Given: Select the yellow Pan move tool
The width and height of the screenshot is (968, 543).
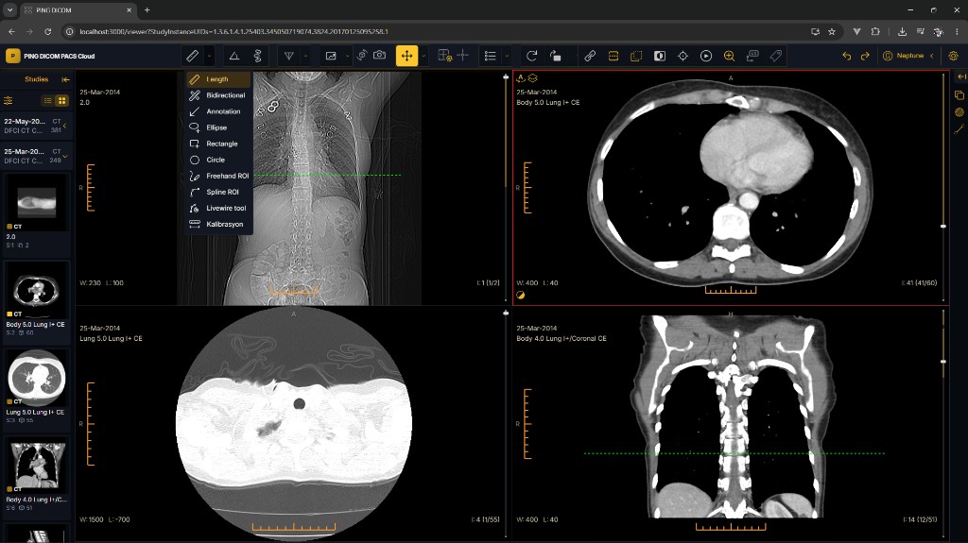Looking at the screenshot, I should pos(406,56).
